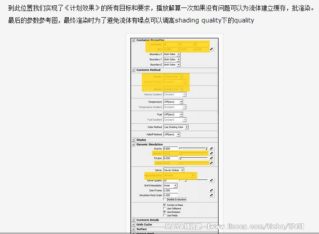The height and width of the screenshot is (234, 319).
Task: Enable the Disable Evaluation checkbox
Action: coord(165,199)
